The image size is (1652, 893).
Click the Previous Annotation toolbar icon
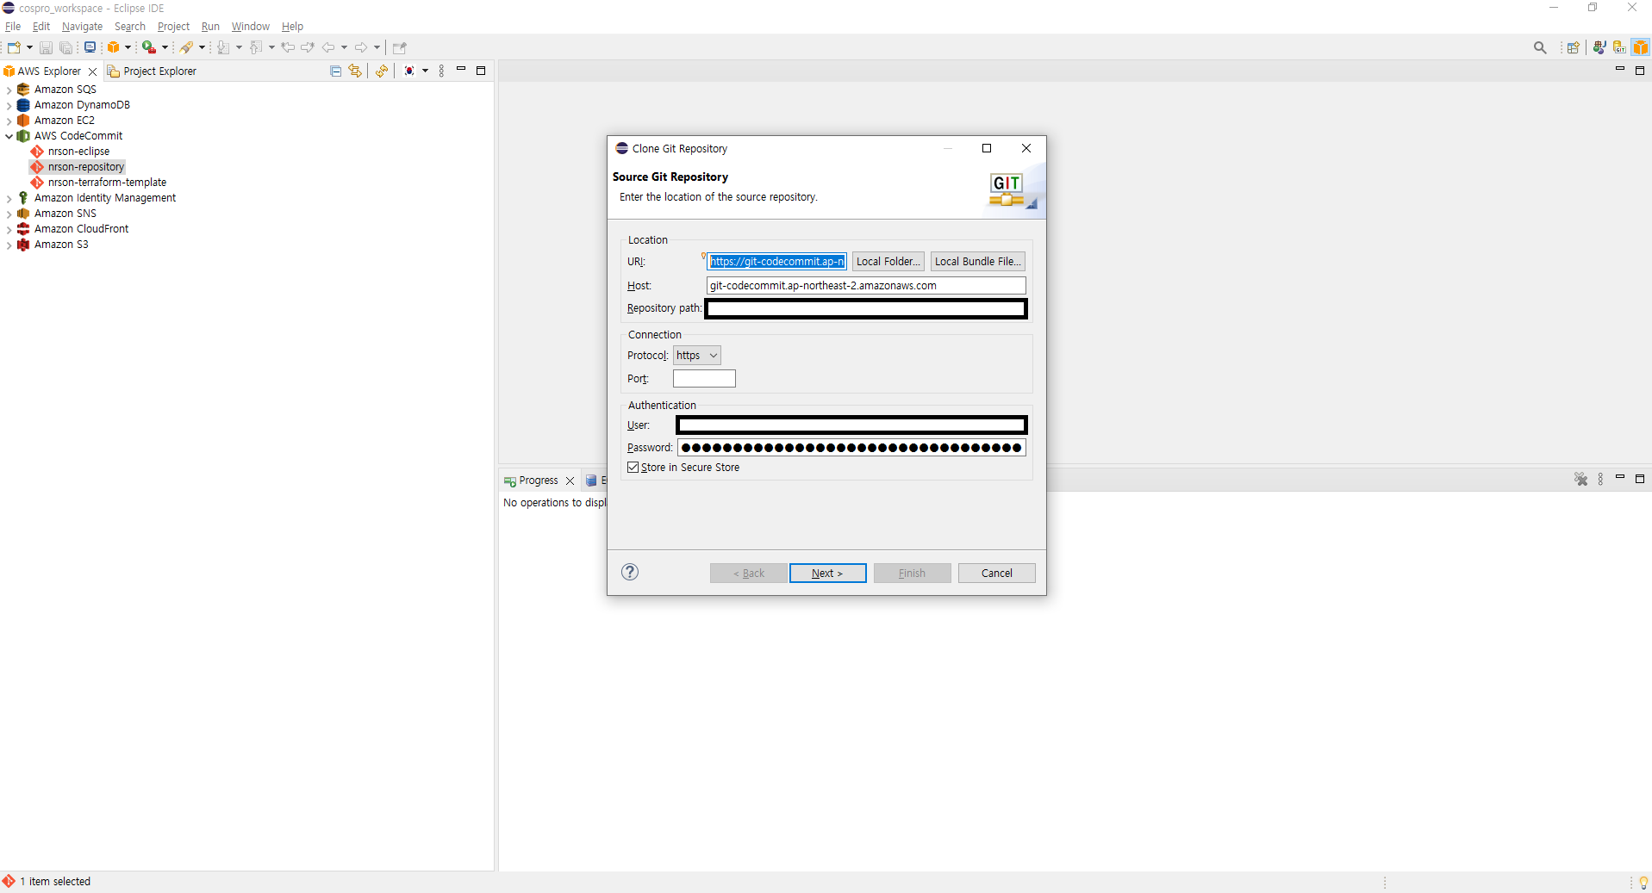click(x=256, y=47)
